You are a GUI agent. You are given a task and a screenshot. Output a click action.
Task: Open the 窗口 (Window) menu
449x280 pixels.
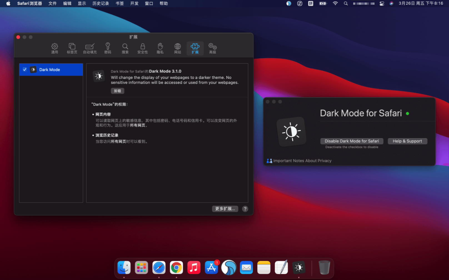(x=149, y=3)
